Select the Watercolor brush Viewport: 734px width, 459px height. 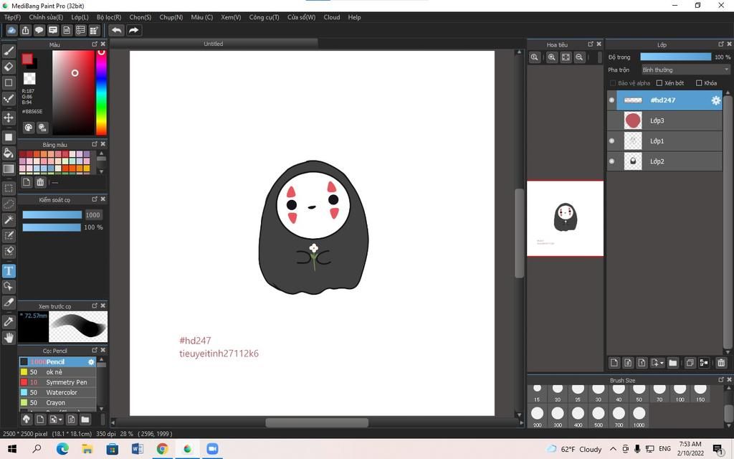click(x=57, y=392)
